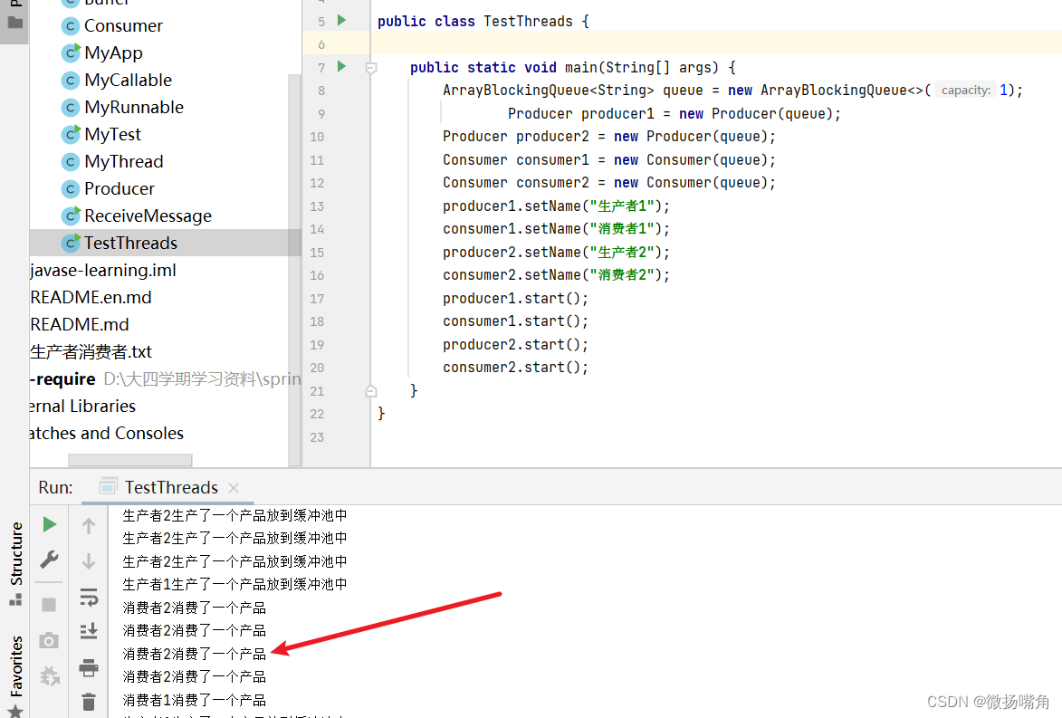Click fold end marker at line 21
Image resolution: width=1062 pixels, height=718 pixels.
coord(370,391)
